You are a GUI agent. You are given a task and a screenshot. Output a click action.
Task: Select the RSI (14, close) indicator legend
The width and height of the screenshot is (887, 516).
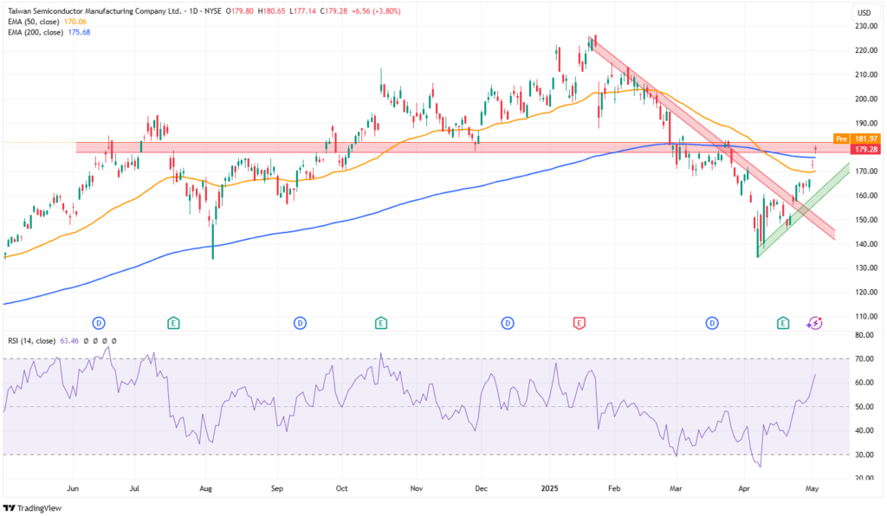(x=32, y=341)
